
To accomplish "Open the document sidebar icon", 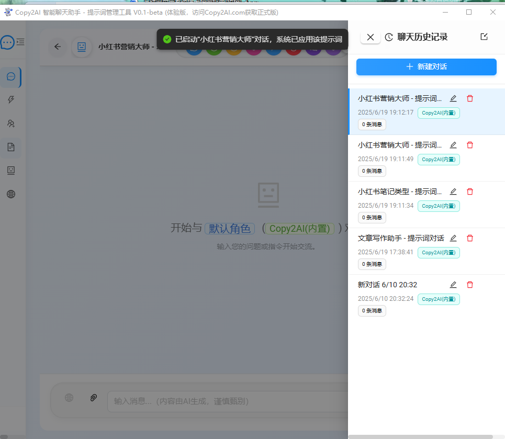I will [11, 147].
